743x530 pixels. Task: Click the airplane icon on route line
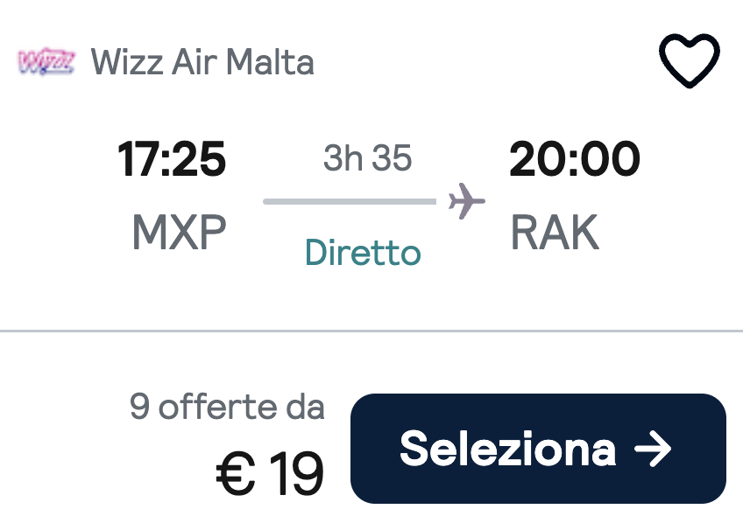click(x=466, y=202)
